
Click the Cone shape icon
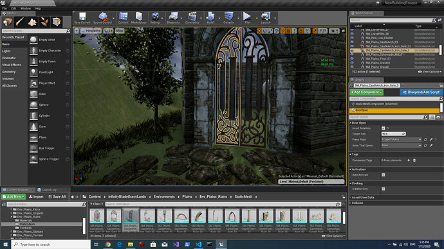[33, 126]
